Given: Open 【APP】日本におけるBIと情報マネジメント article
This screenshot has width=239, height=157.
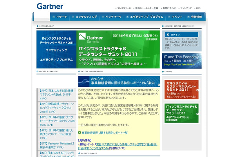Looking at the screenshot, I should pos(57,95).
